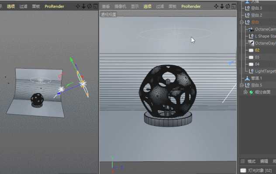Click the world axis indicator in the 透视视图 viewport
The width and height of the screenshot is (276, 174).
(x=117, y=165)
